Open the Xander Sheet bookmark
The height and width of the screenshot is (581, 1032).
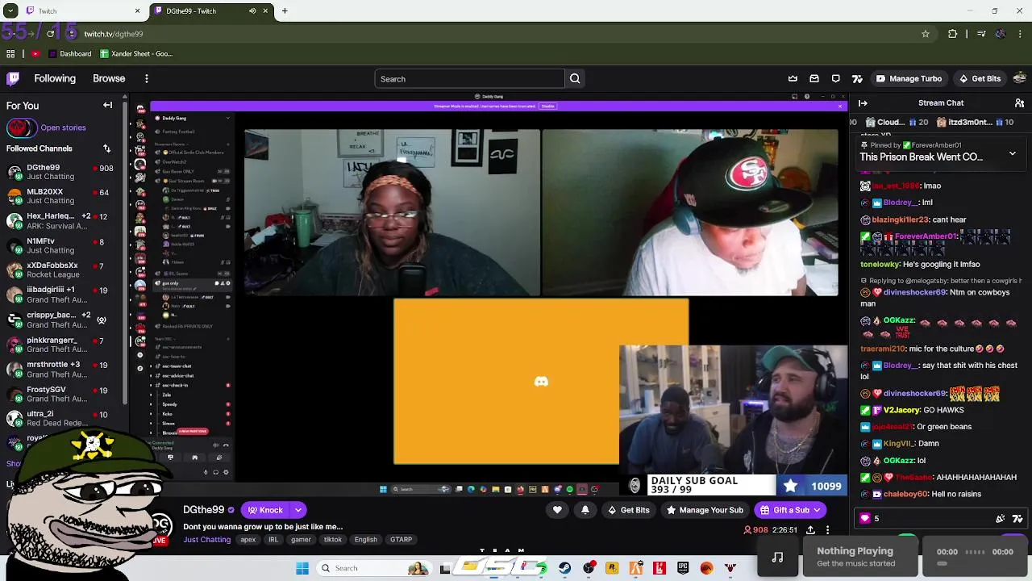pos(136,54)
